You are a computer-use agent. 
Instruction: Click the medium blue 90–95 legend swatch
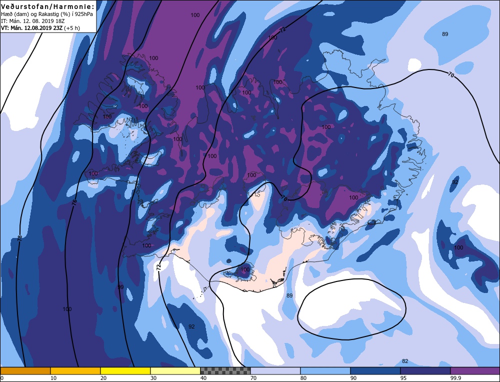tap(375, 370)
